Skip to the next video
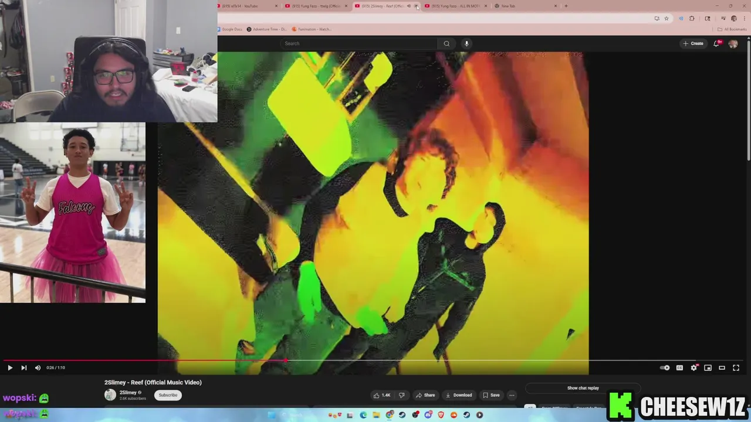 coord(23,367)
